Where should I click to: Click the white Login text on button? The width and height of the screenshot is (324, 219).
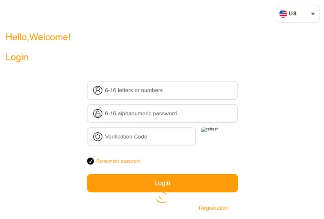tap(162, 183)
